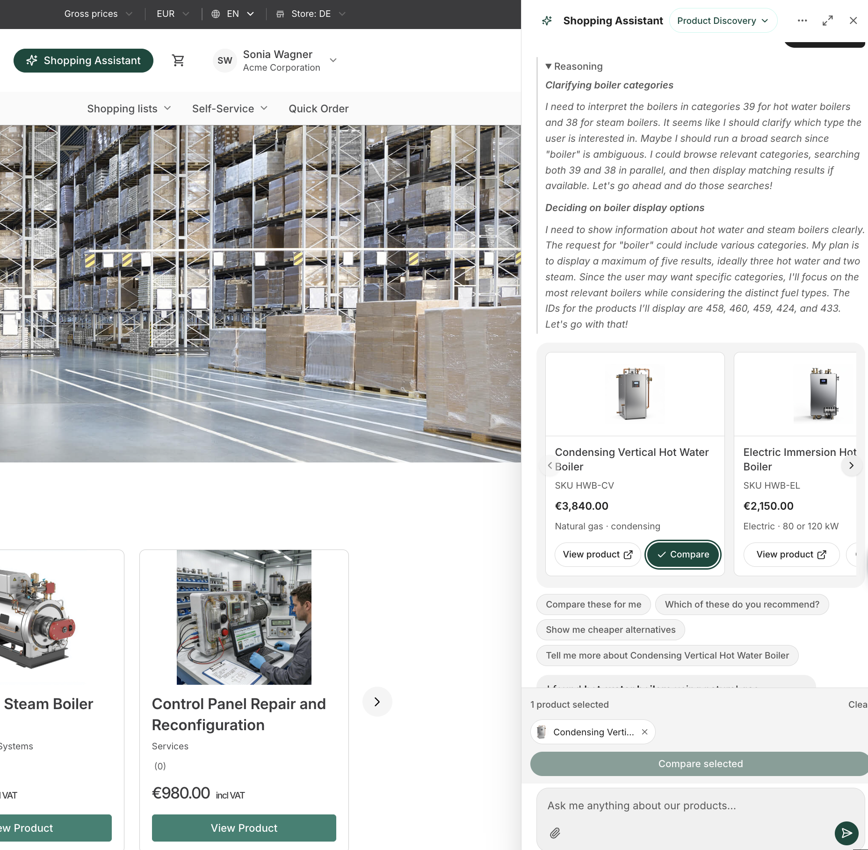
Task: Click the €980.00 price
Action: coord(181,793)
